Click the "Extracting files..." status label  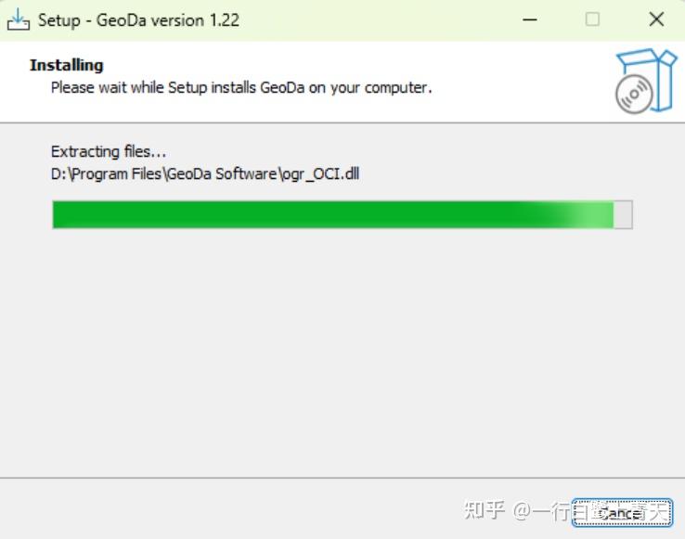[108, 151]
